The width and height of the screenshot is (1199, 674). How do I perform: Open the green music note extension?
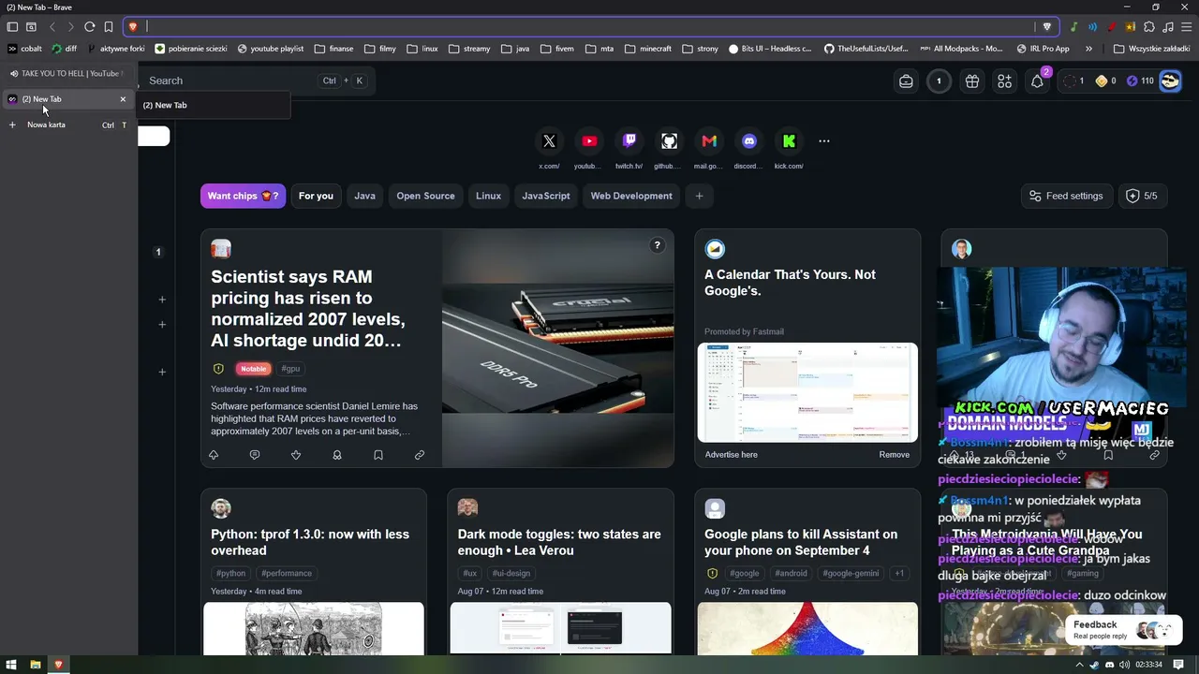coord(1074,27)
